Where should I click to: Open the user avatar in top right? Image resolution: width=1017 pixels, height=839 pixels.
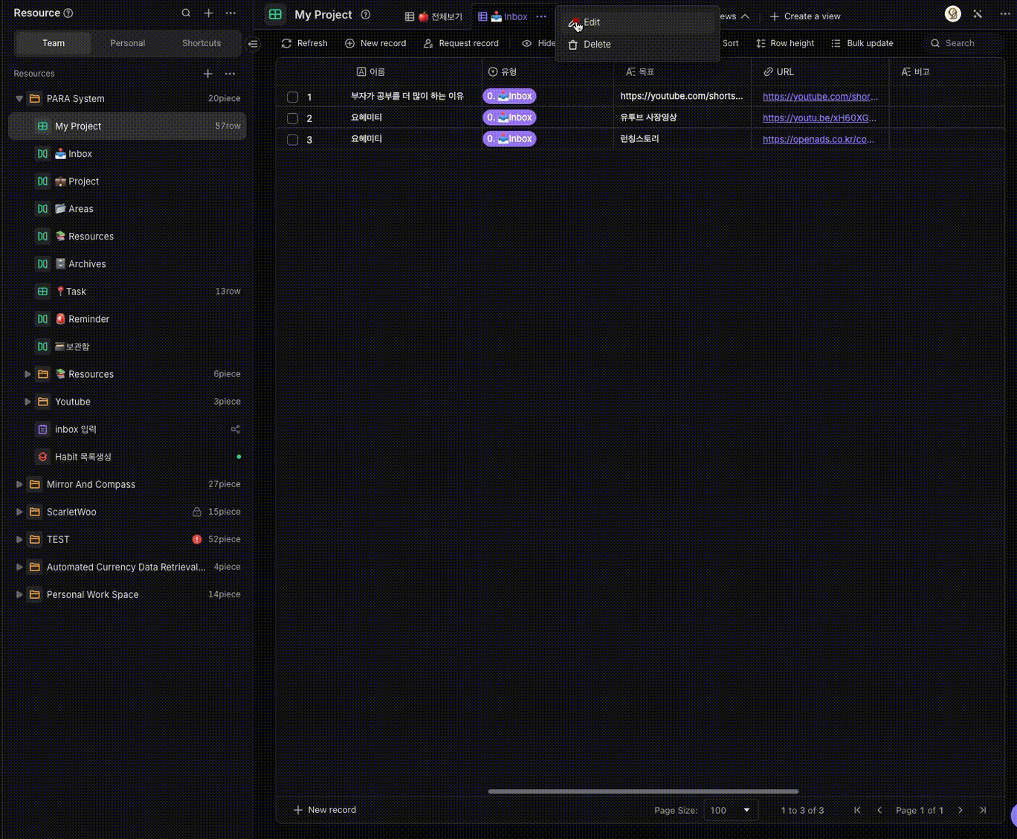pyautogui.click(x=952, y=14)
